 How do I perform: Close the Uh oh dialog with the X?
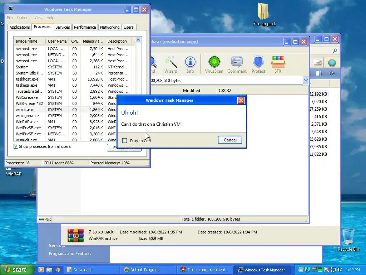241,100
